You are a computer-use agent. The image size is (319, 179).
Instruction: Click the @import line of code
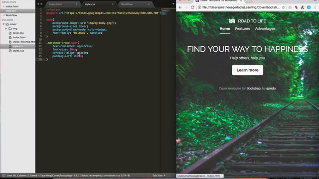(x=104, y=13)
